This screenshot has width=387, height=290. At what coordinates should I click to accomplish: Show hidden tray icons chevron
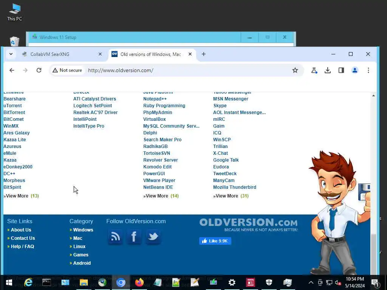[x=311, y=282]
